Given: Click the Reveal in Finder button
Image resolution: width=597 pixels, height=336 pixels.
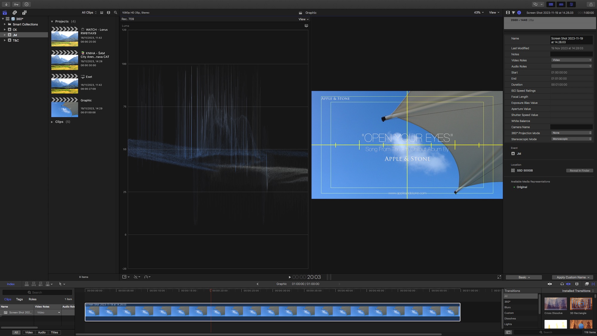Looking at the screenshot, I should pyautogui.click(x=579, y=171).
